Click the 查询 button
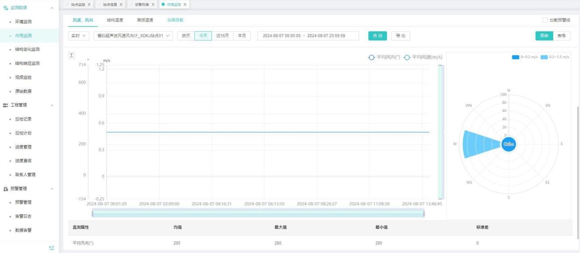The image size is (580, 253). click(x=377, y=36)
